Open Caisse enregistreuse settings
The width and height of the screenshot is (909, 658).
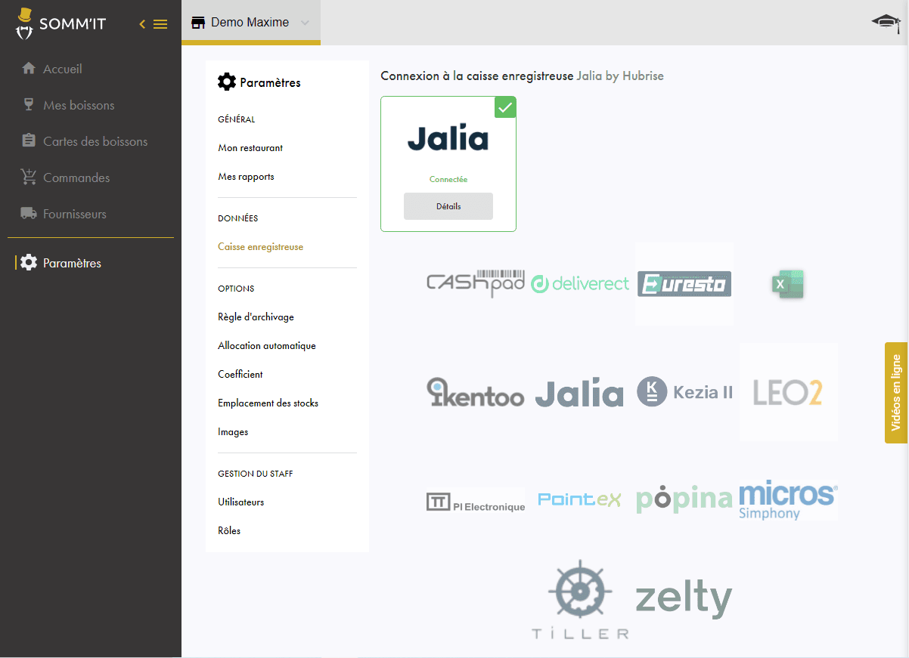coord(260,247)
